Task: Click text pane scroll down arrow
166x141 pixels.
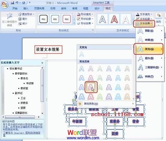Action: point(42,113)
